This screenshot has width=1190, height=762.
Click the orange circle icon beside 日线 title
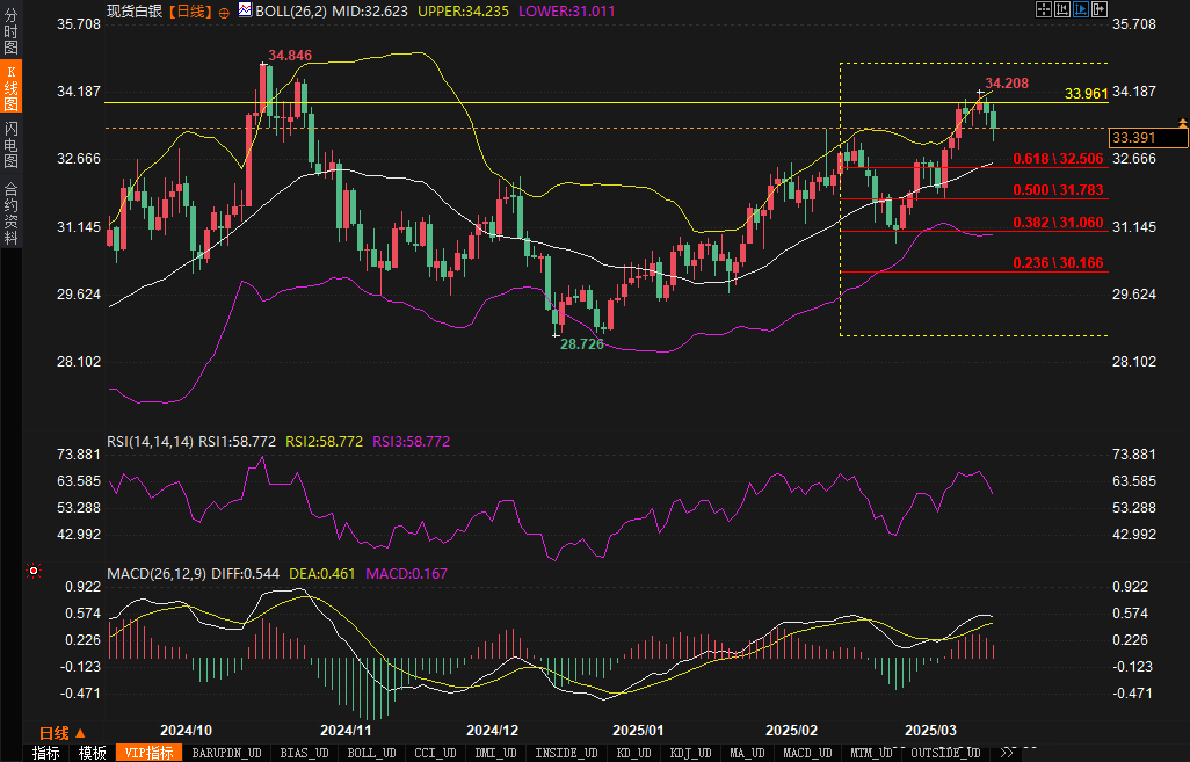coord(224,13)
